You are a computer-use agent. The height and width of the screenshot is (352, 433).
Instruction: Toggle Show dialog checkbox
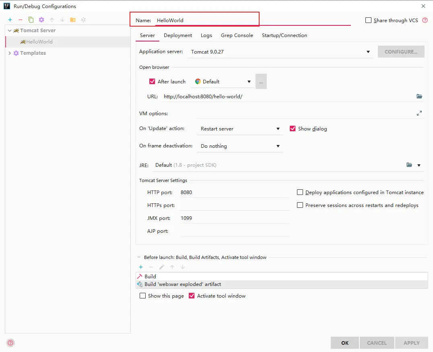[x=293, y=128]
